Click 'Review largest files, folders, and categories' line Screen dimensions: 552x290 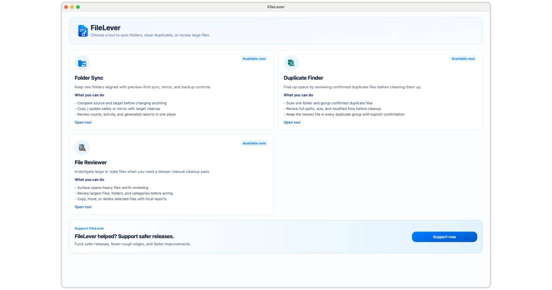[124, 194]
